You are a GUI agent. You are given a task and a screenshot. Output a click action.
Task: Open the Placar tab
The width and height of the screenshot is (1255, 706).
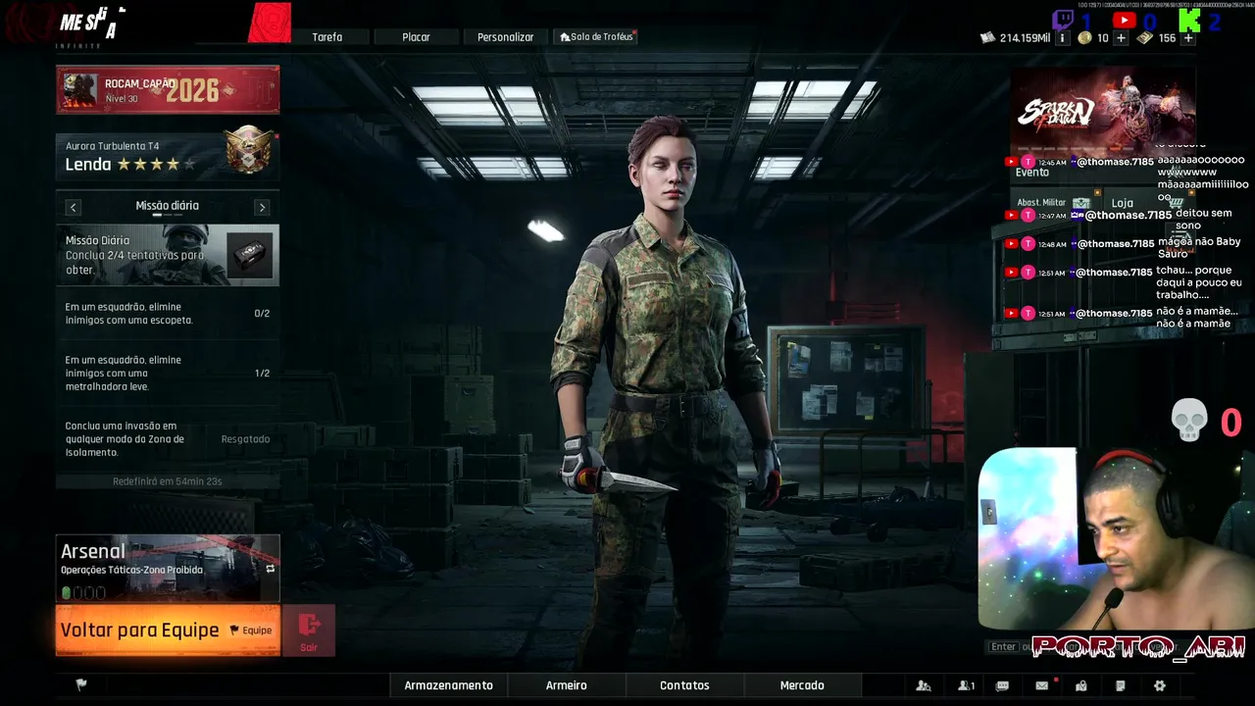coord(416,37)
